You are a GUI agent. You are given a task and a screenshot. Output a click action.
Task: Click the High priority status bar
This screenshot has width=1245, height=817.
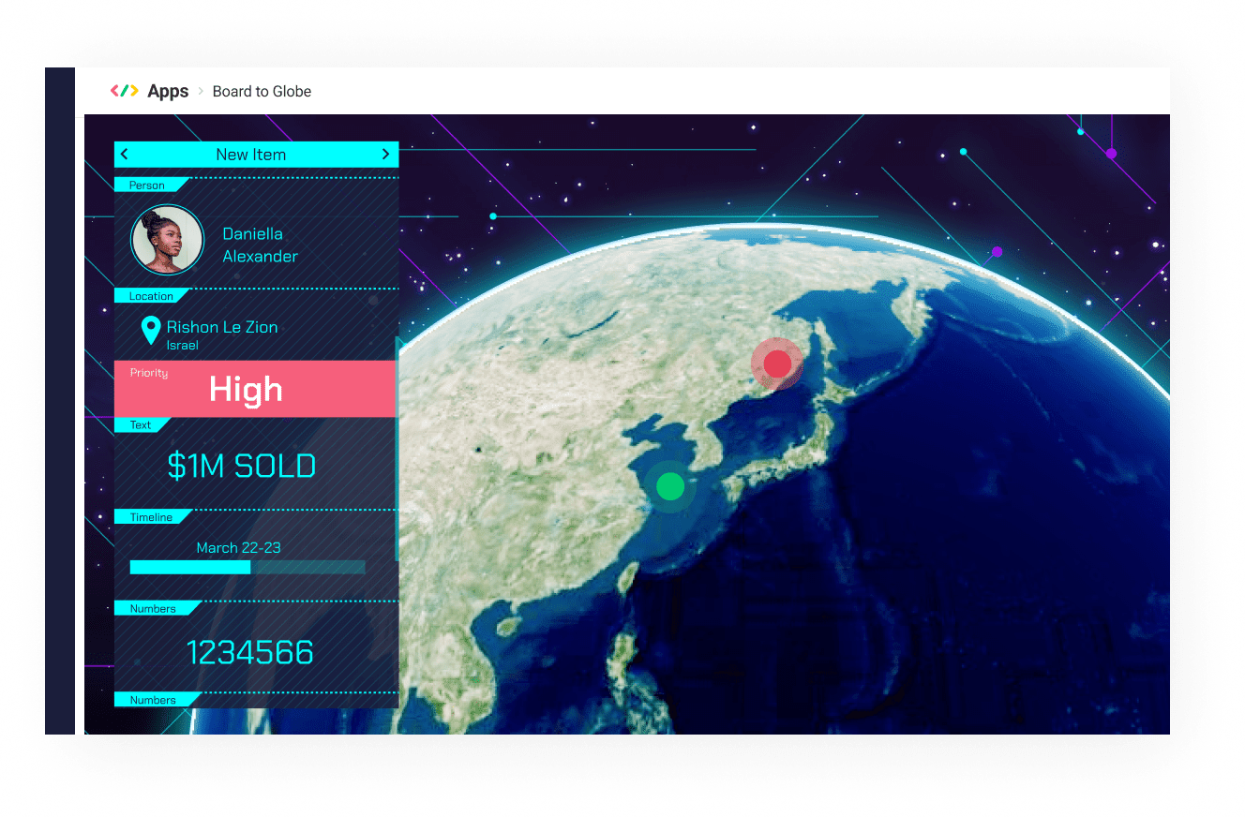(x=256, y=389)
